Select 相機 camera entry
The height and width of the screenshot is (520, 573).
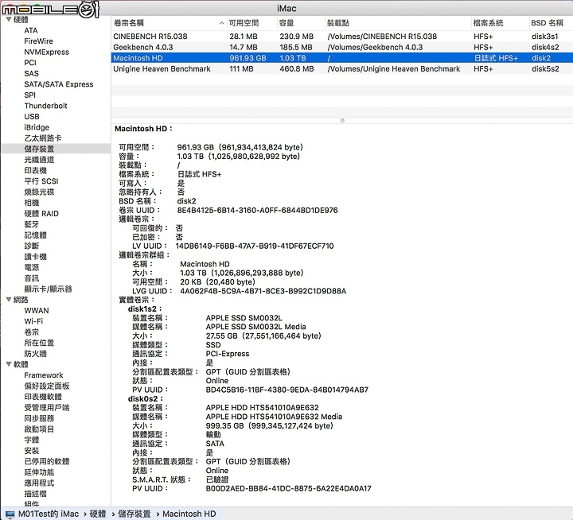point(31,203)
